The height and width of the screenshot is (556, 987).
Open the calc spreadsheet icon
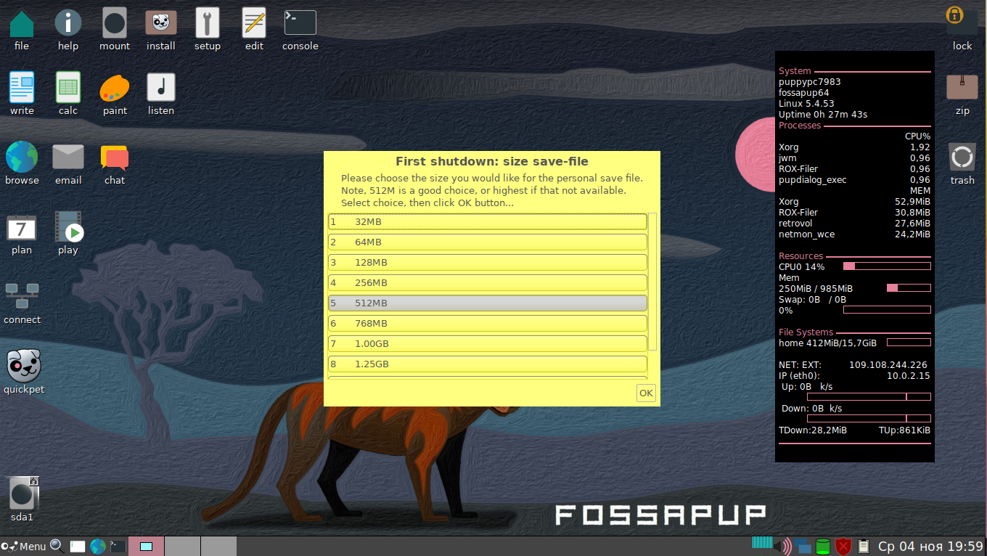tap(68, 87)
